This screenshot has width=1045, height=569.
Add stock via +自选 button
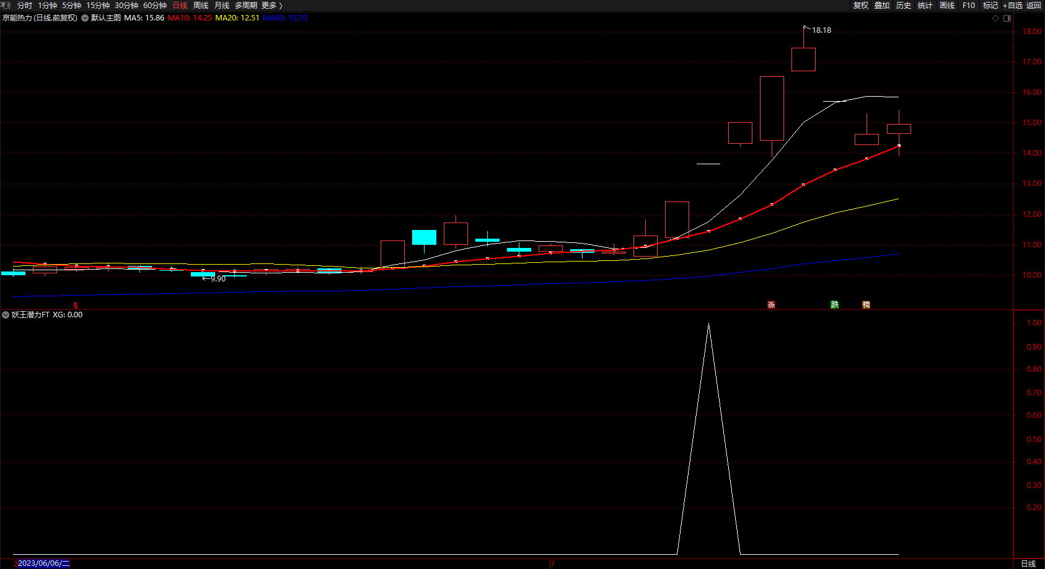[1013, 6]
